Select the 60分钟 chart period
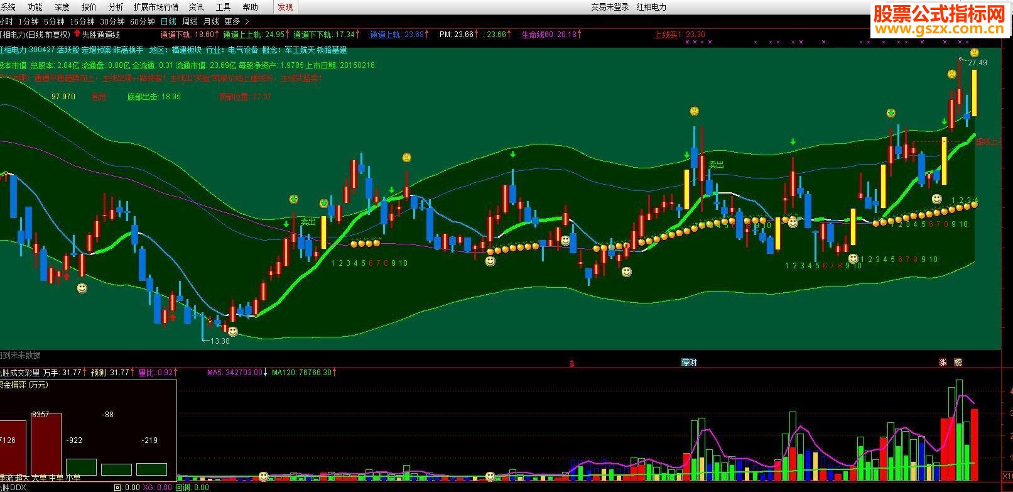The image size is (1013, 492). pyautogui.click(x=143, y=21)
